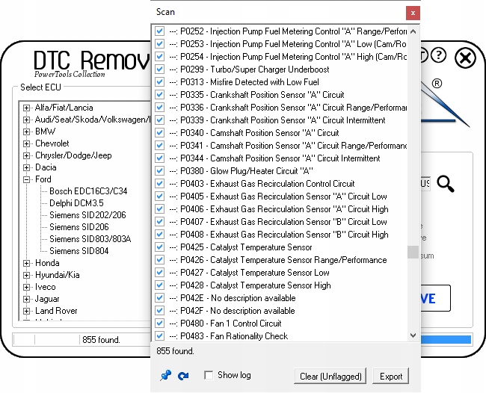Toggle P0480 Fan 1 Control Circuit checkbox
The height and width of the screenshot is (393, 486).
click(159, 324)
